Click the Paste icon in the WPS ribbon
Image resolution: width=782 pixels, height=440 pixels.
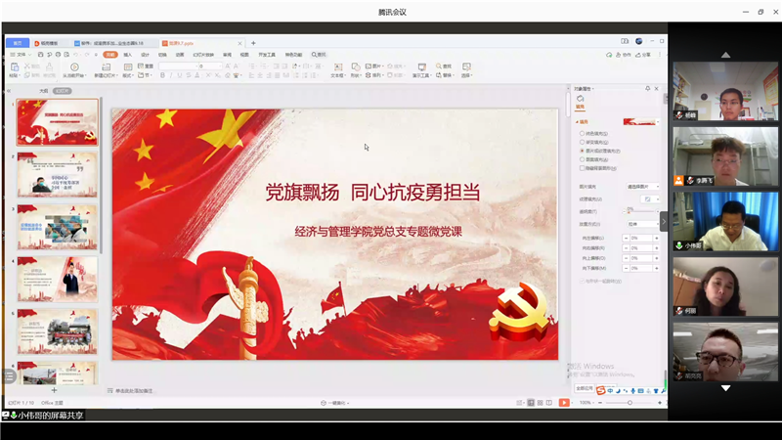[15, 66]
